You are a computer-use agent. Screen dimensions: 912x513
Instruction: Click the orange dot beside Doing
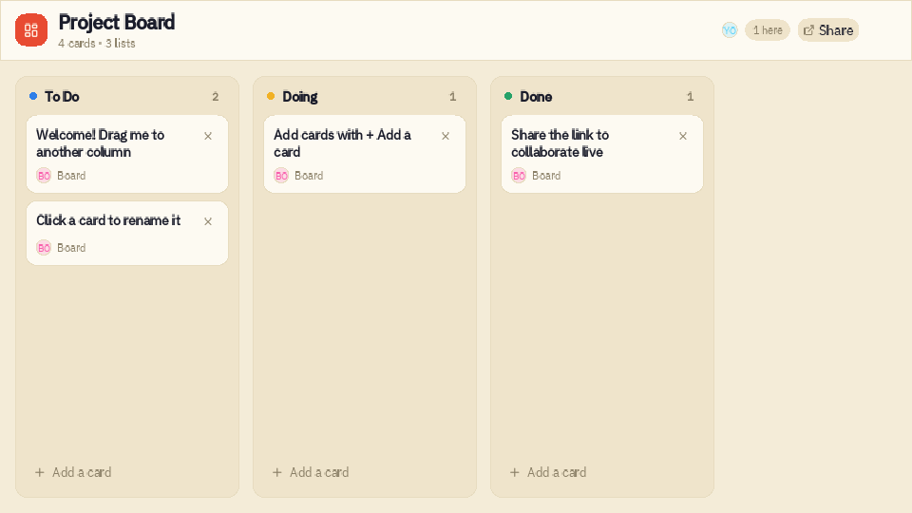pos(271,96)
